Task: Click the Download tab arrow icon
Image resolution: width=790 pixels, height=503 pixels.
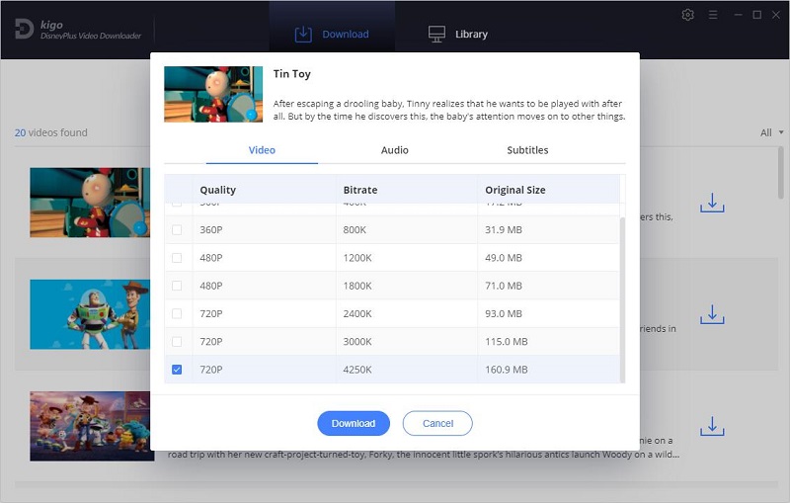Action: coord(303,35)
